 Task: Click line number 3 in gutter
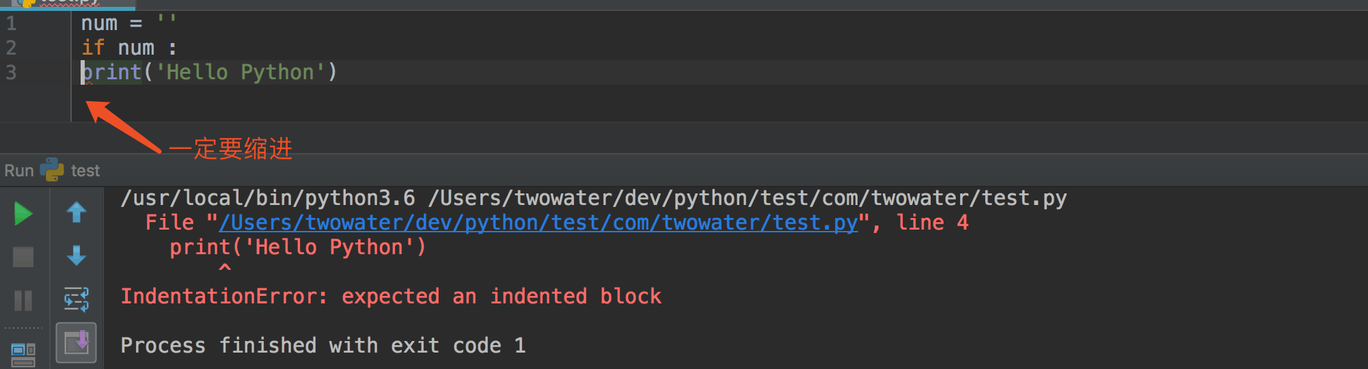point(12,72)
